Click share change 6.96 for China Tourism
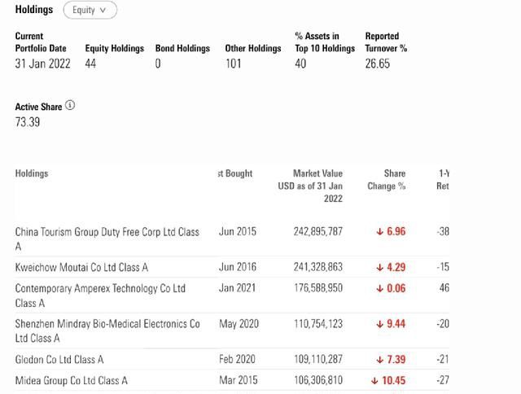This screenshot has width=521, height=394. click(x=391, y=231)
